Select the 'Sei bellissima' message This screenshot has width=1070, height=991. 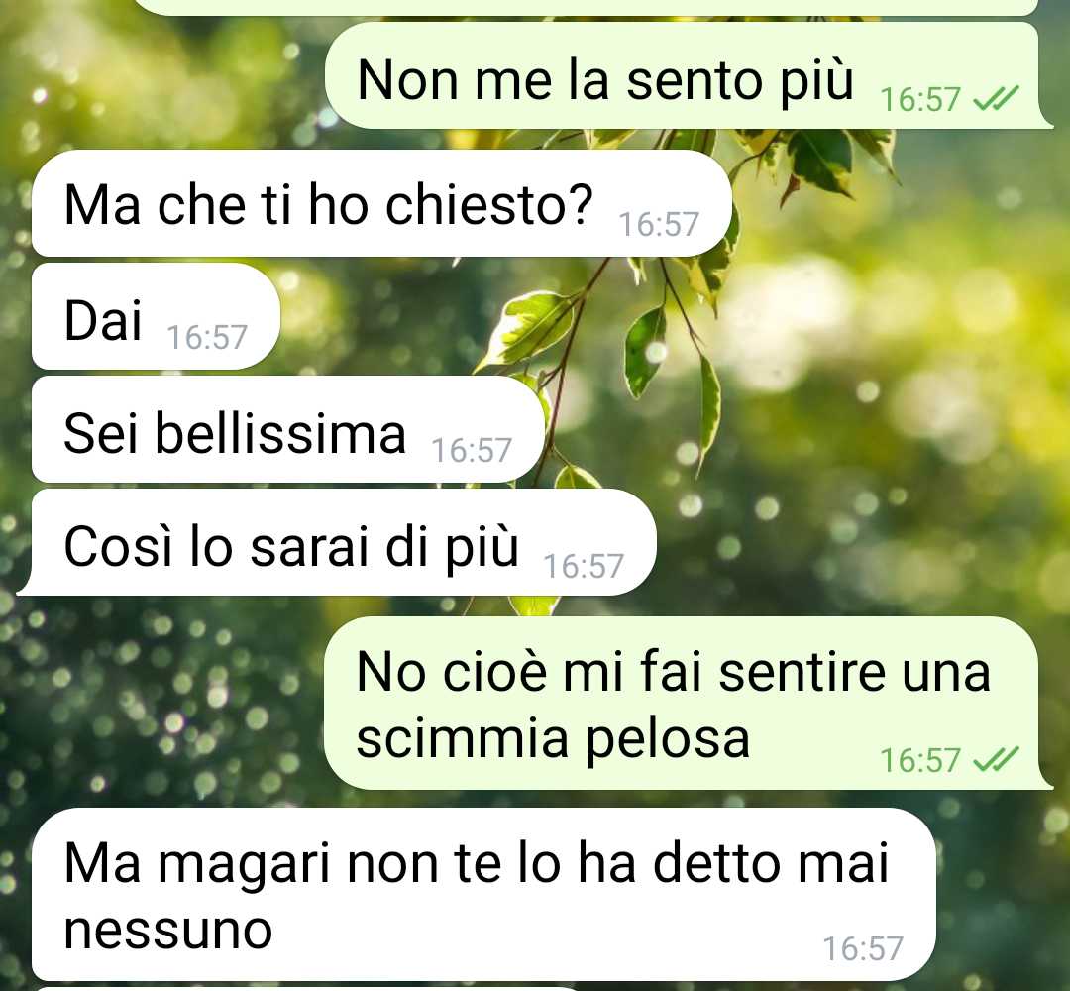pos(288,430)
